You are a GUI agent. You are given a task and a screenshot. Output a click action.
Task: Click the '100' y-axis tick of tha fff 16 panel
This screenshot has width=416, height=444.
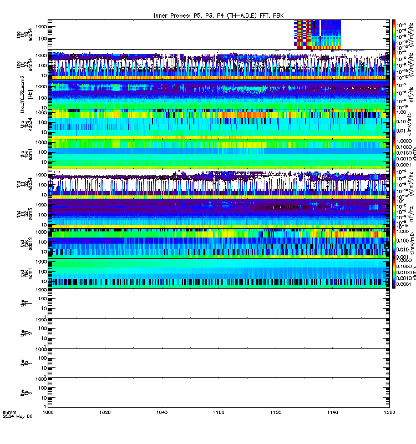tap(43, 39)
